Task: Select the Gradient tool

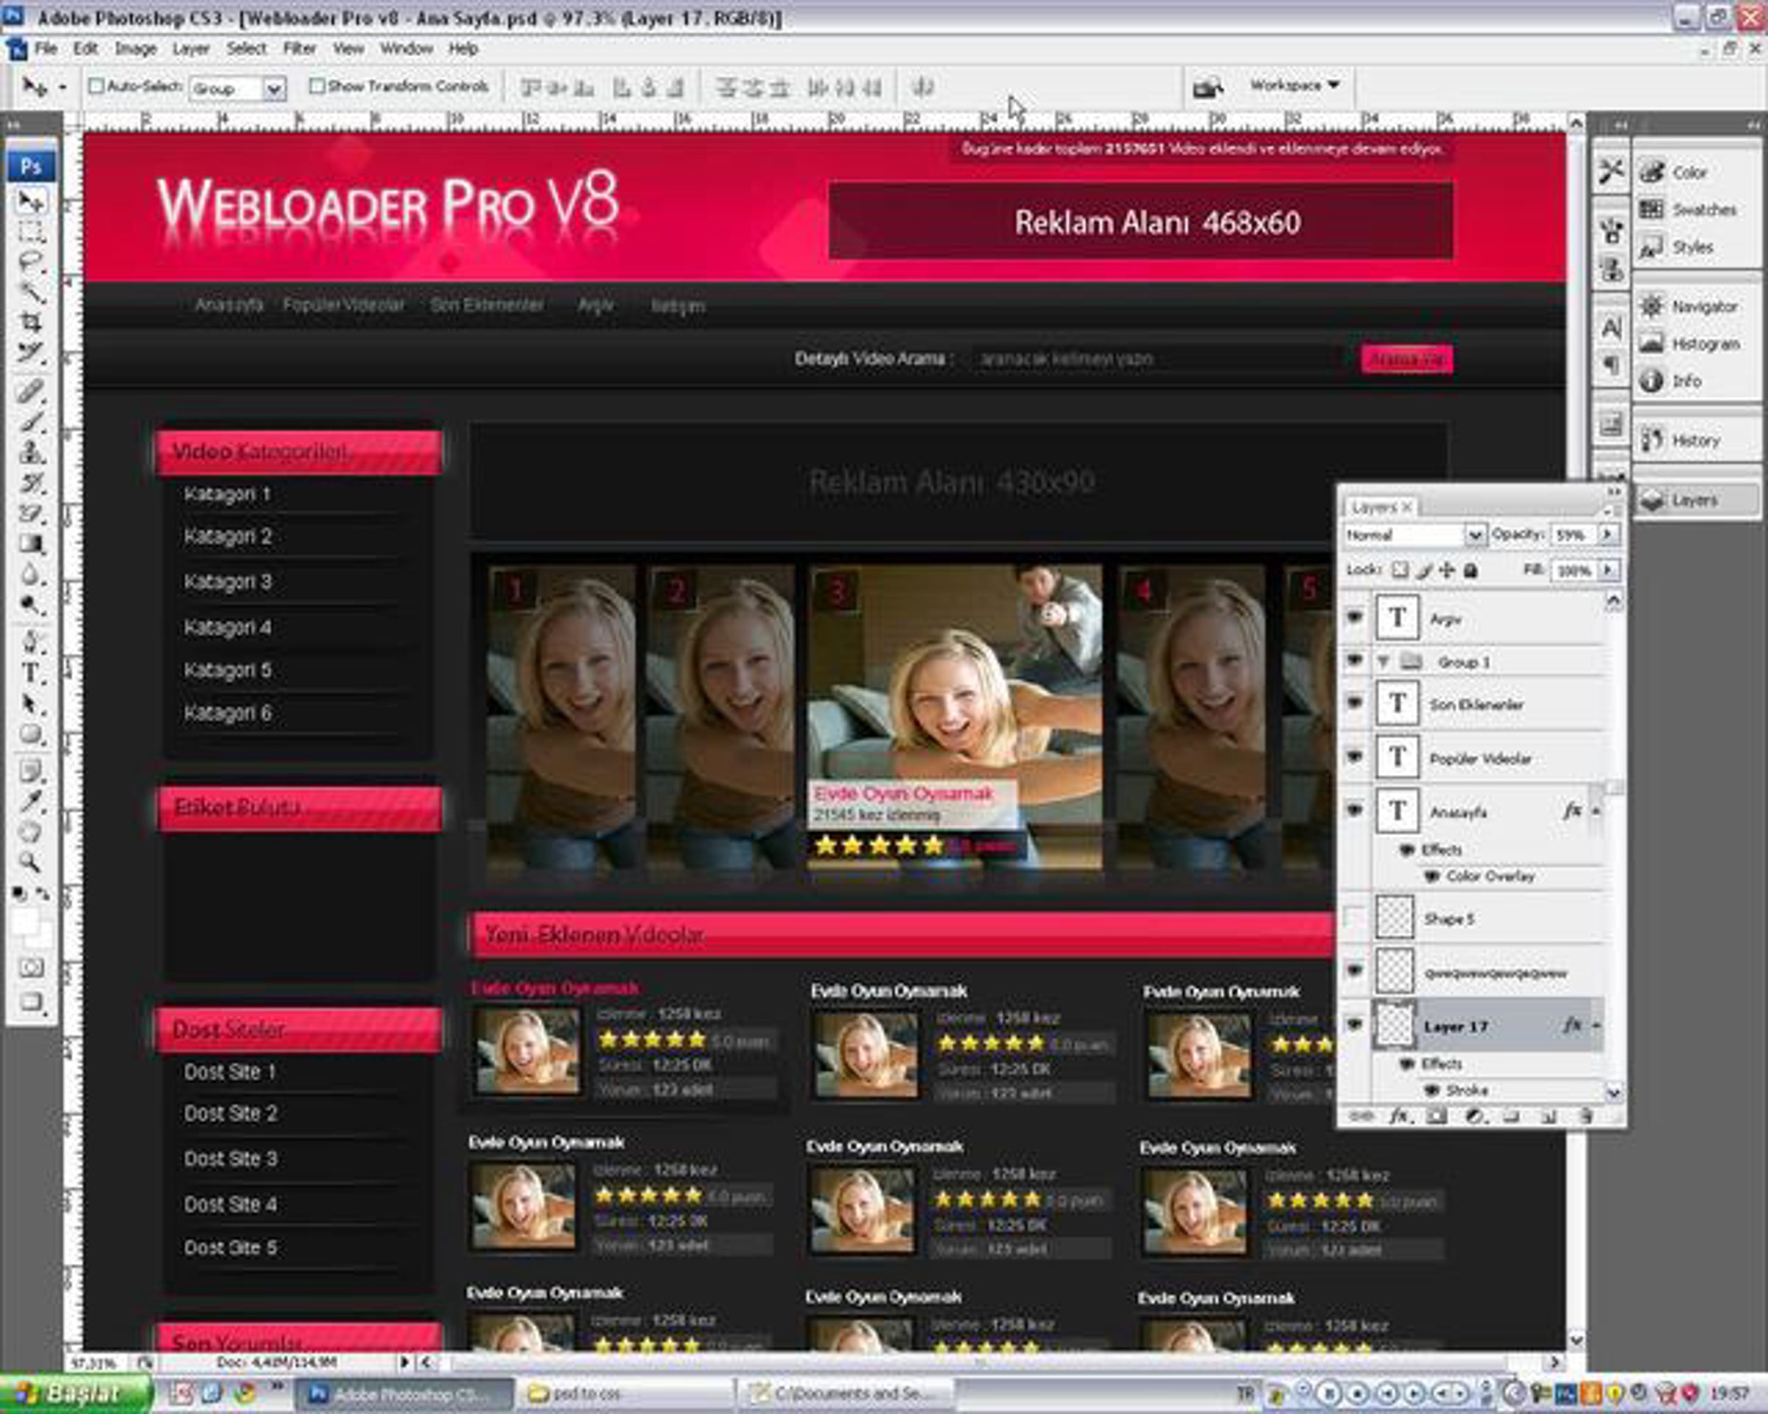Action: (x=31, y=544)
